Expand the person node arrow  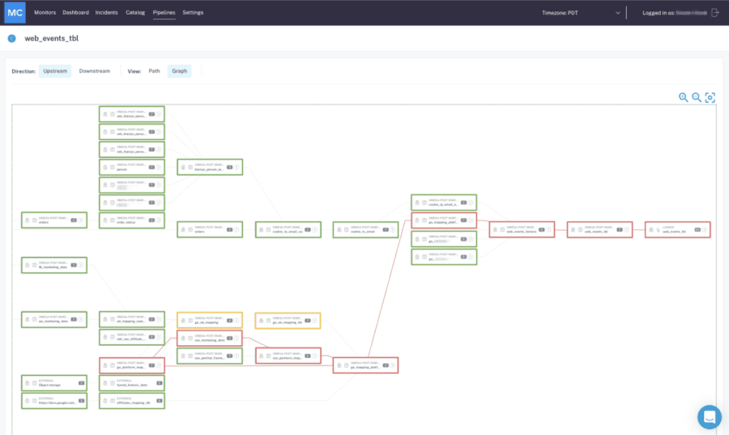[x=159, y=168]
